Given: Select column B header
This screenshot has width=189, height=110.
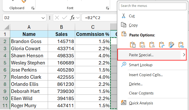Looking at the screenshot, I should pyautogui.click(x=61, y=27).
